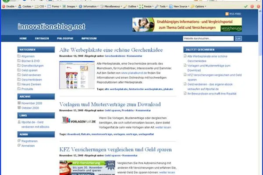Click document icon beside Vorlagen recent post
The image size is (263, 175).
185,65
